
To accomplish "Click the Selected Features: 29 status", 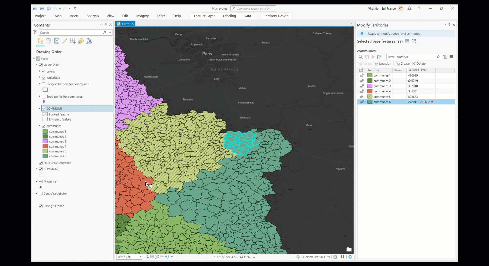I will pos(313,257).
